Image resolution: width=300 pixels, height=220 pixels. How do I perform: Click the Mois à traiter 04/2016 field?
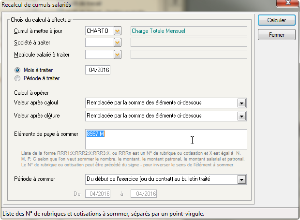tap(98, 70)
